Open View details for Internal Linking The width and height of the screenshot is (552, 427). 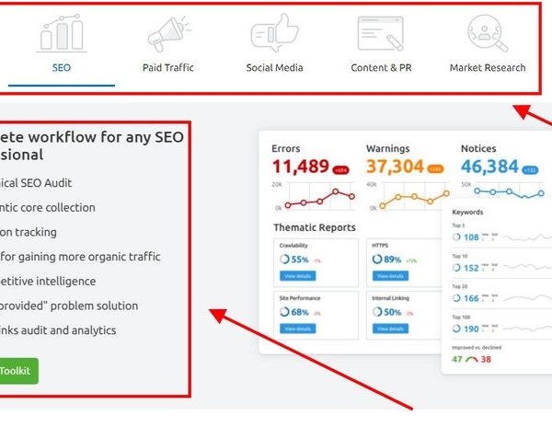(x=391, y=329)
